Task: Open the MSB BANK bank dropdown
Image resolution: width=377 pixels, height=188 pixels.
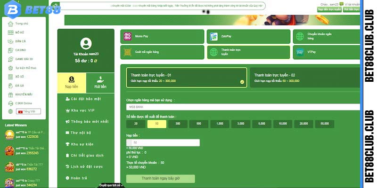Action: pos(243,107)
